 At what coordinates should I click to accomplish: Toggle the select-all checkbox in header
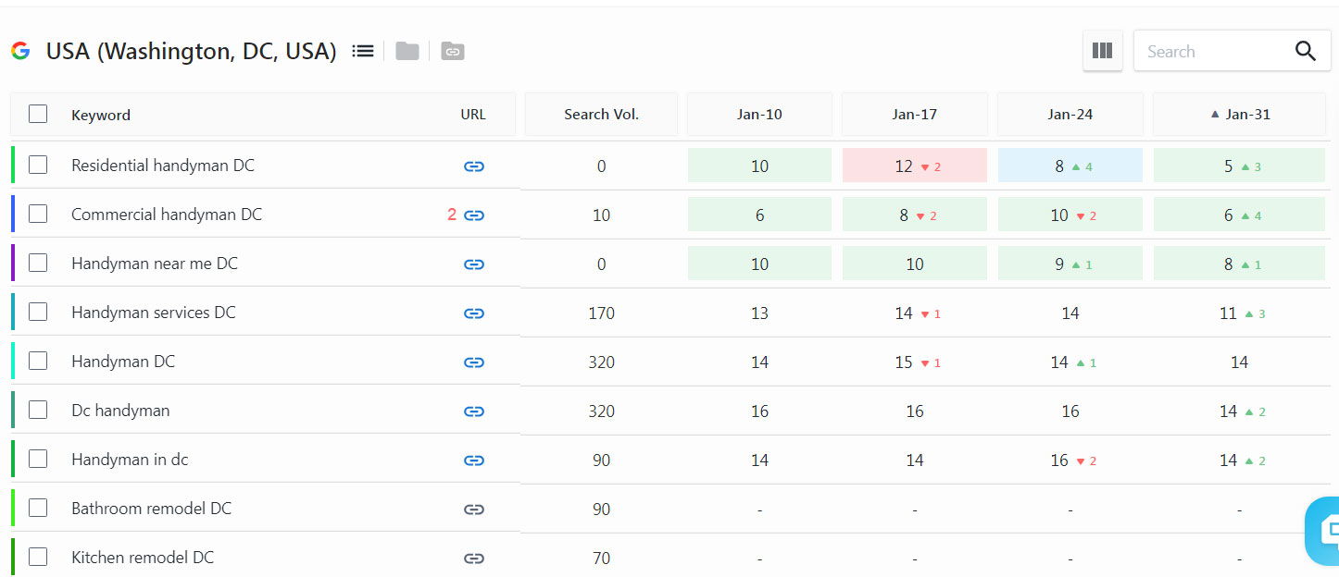[38, 114]
